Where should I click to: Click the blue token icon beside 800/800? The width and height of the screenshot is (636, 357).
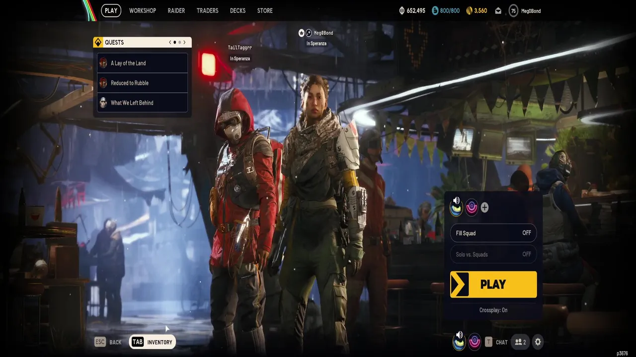pyautogui.click(x=435, y=11)
